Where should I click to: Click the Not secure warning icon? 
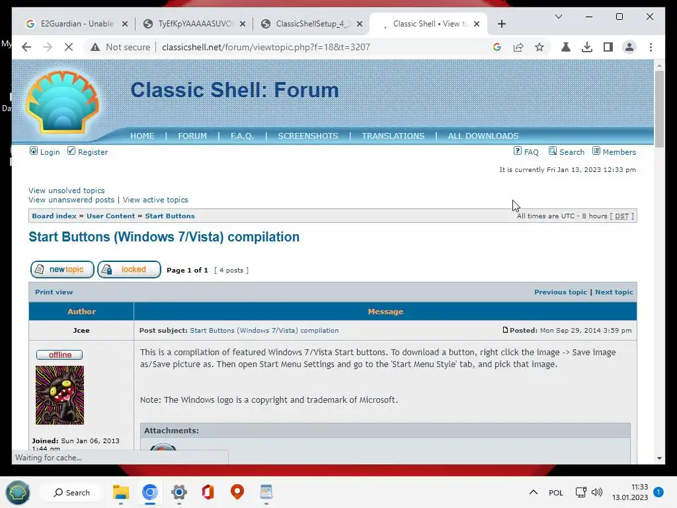(x=95, y=47)
